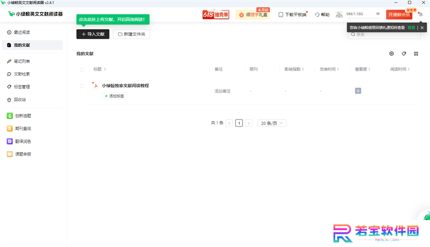The height and width of the screenshot is (247, 430).
Task: Open the 20 条/页 page size dropdown
Action: pos(271,123)
